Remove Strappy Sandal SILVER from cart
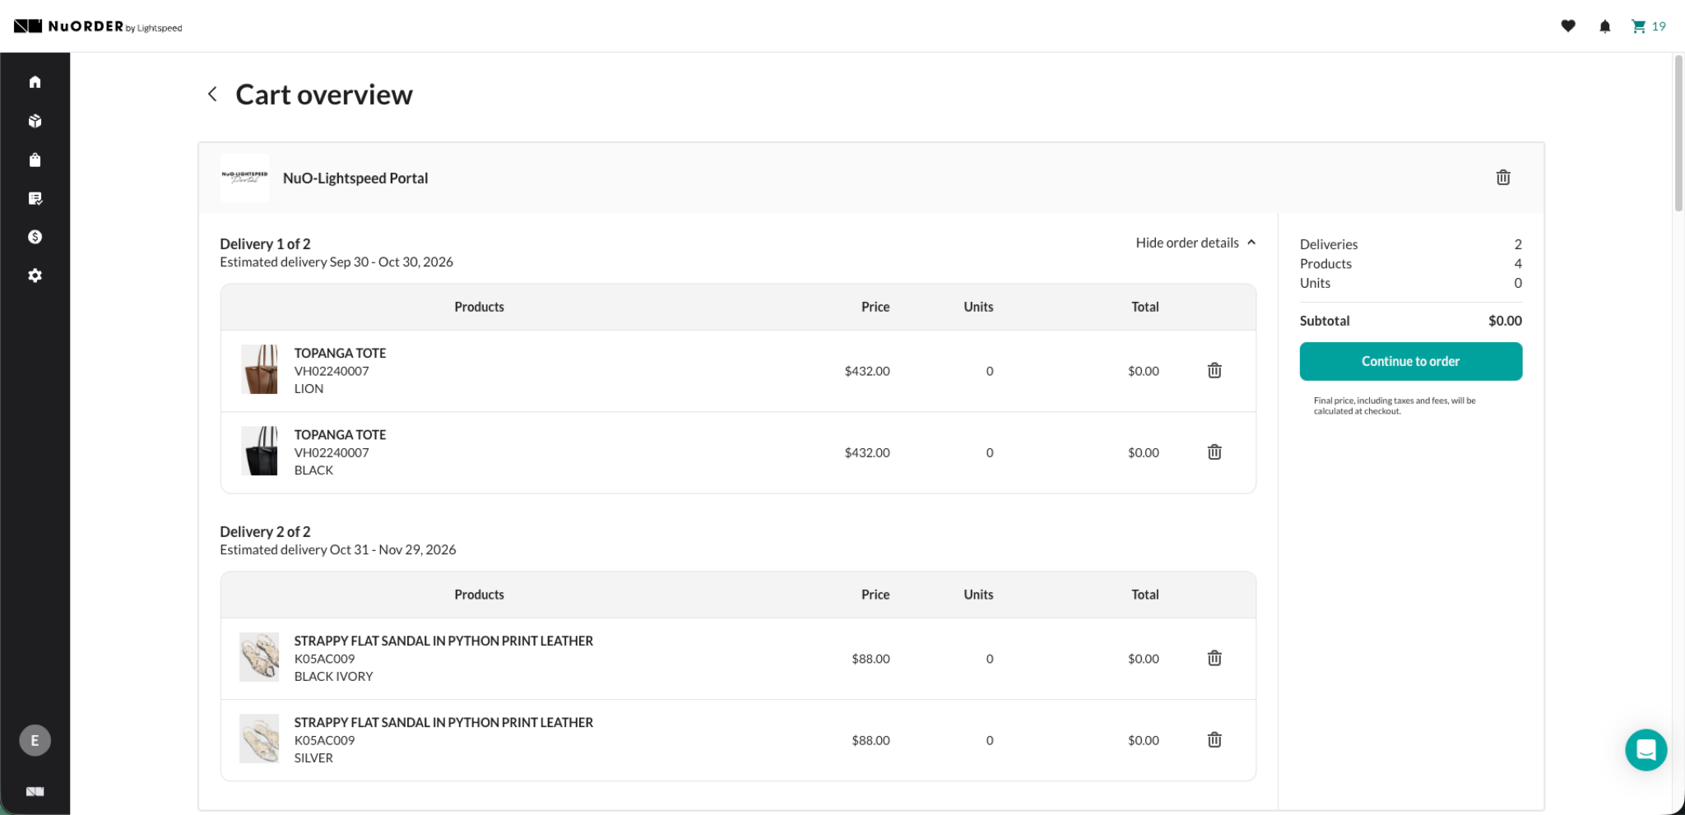The image size is (1685, 815). pyautogui.click(x=1214, y=740)
